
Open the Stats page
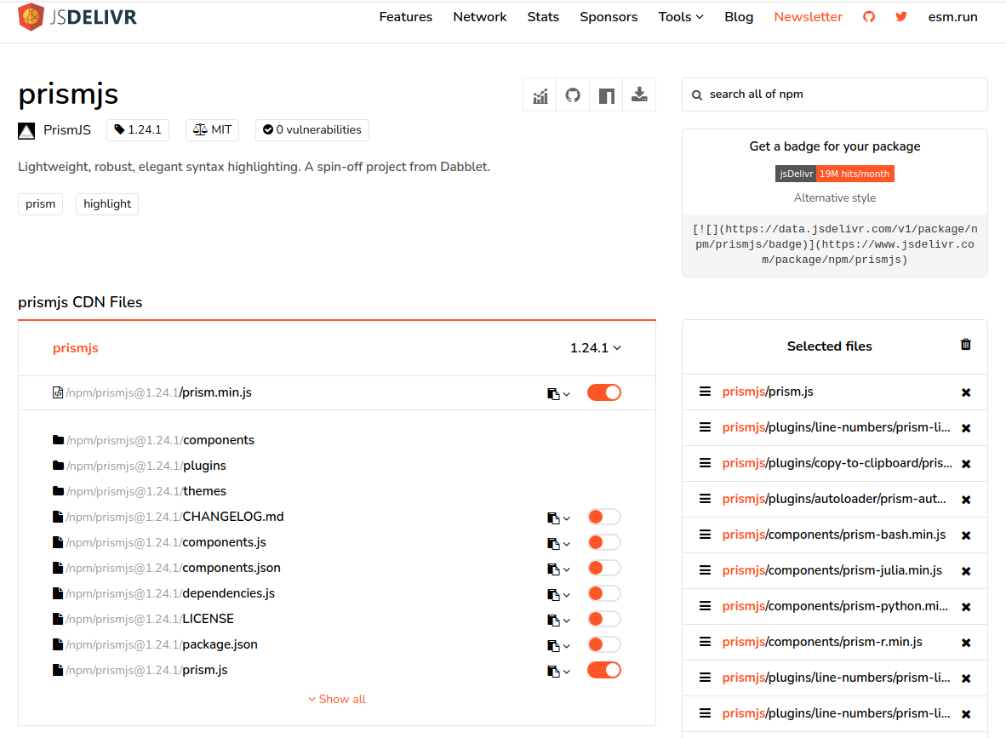coord(543,17)
